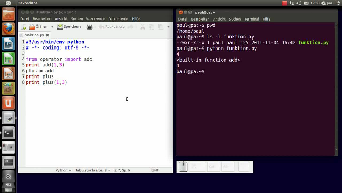Viewport: 342px width, 193px height.
Task: Open the Dokumente menu in gedit
Action: click(118, 19)
